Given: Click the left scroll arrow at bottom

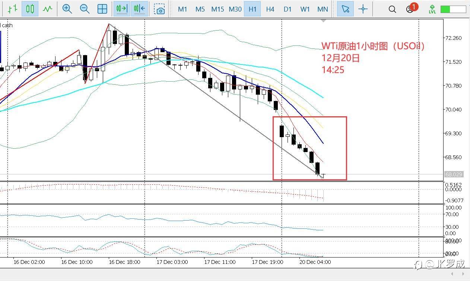Looking at the screenshot, I should [452, 274].
